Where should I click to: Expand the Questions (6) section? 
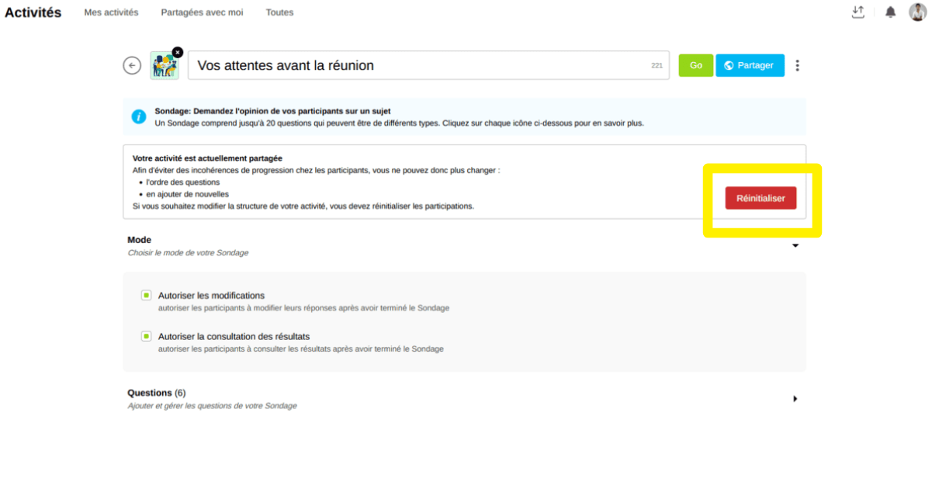pos(795,399)
